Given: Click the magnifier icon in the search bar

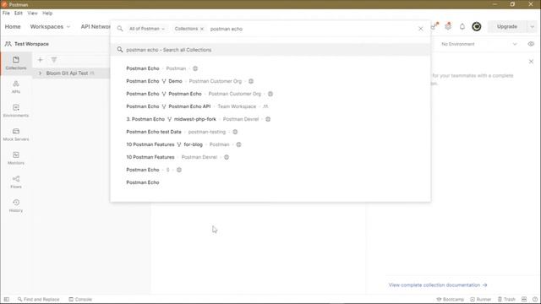Looking at the screenshot, I should tap(120, 29).
